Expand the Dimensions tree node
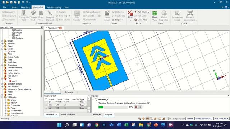Screen dimensions: 230x129 click(x=3, y=65)
